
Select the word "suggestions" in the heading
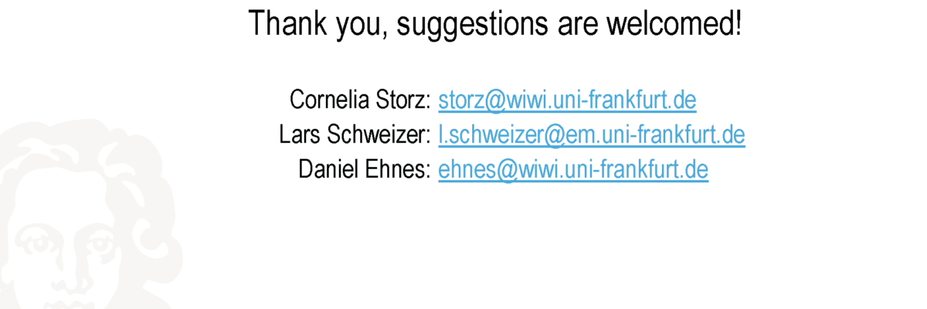[474, 27]
